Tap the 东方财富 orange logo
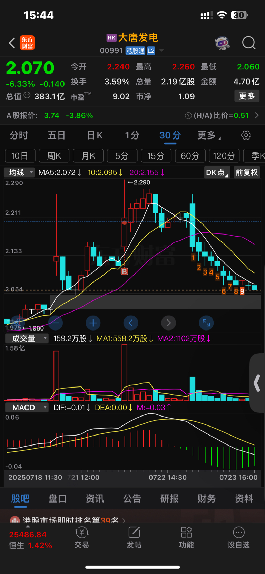Viewport: 265px width, 574px height. tap(27, 43)
